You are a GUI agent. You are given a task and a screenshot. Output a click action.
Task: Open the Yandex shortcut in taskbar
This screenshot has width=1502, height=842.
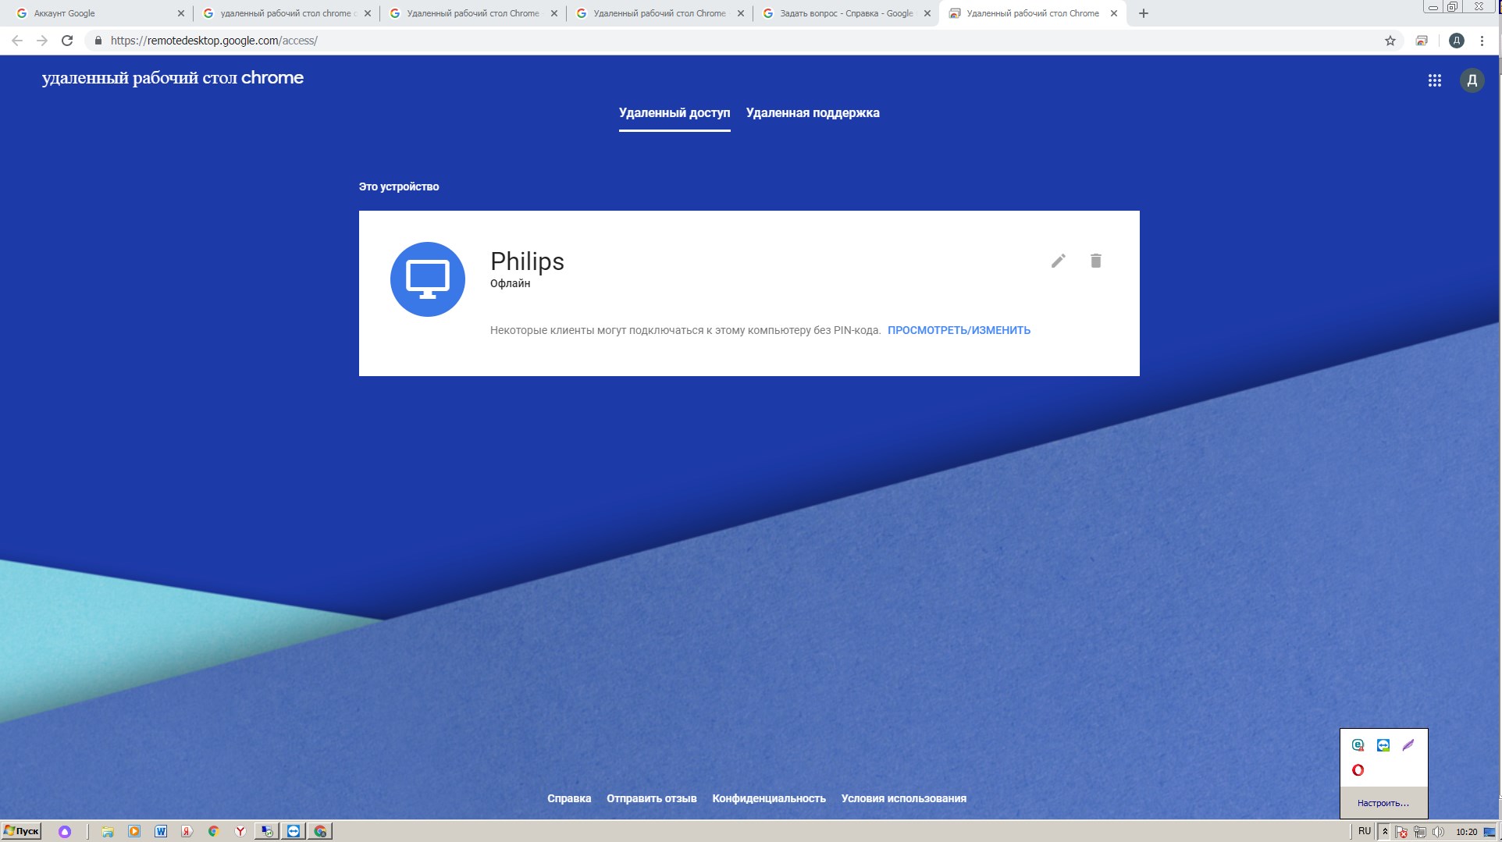[x=187, y=832]
